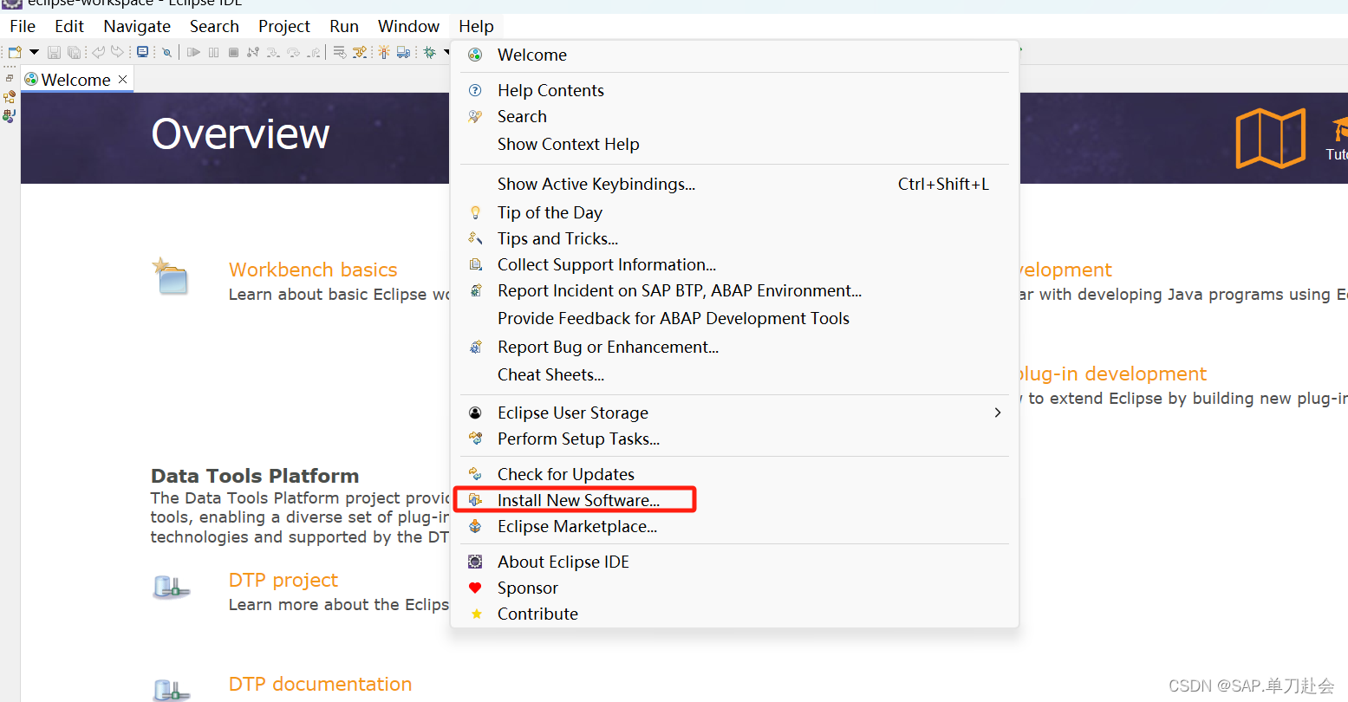Viewport: 1348px width, 702px height.
Task: Expand the Eclipse User Storage submenu arrow
Action: pos(998,413)
